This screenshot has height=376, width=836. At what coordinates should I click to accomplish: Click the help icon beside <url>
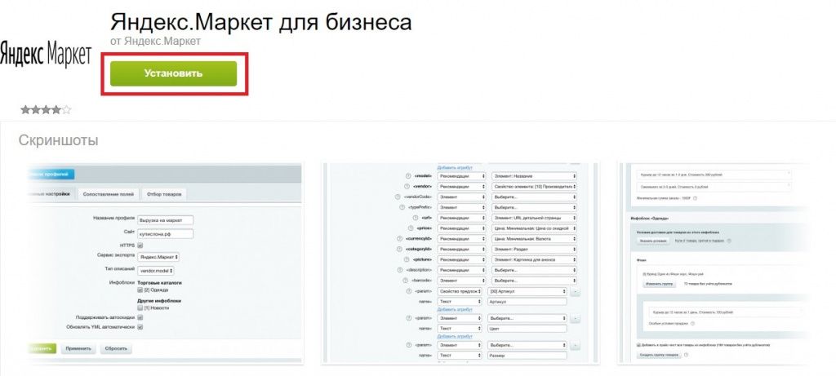(x=415, y=218)
